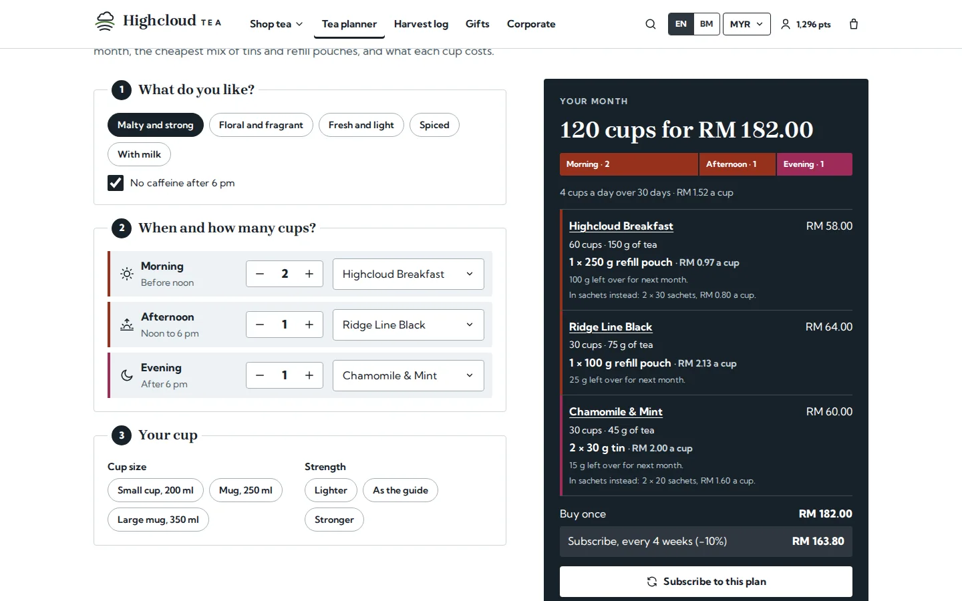Click the Afternoon · 1 bar segment

pyautogui.click(x=738, y=164)
